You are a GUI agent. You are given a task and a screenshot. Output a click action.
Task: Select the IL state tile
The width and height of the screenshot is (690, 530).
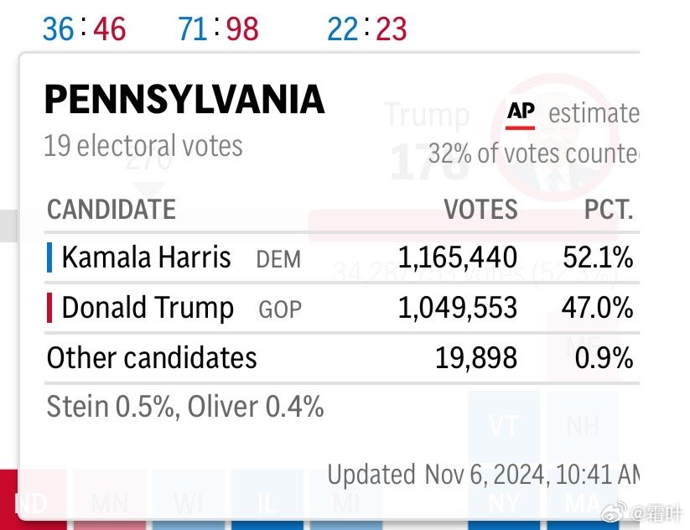pos(265,505)
